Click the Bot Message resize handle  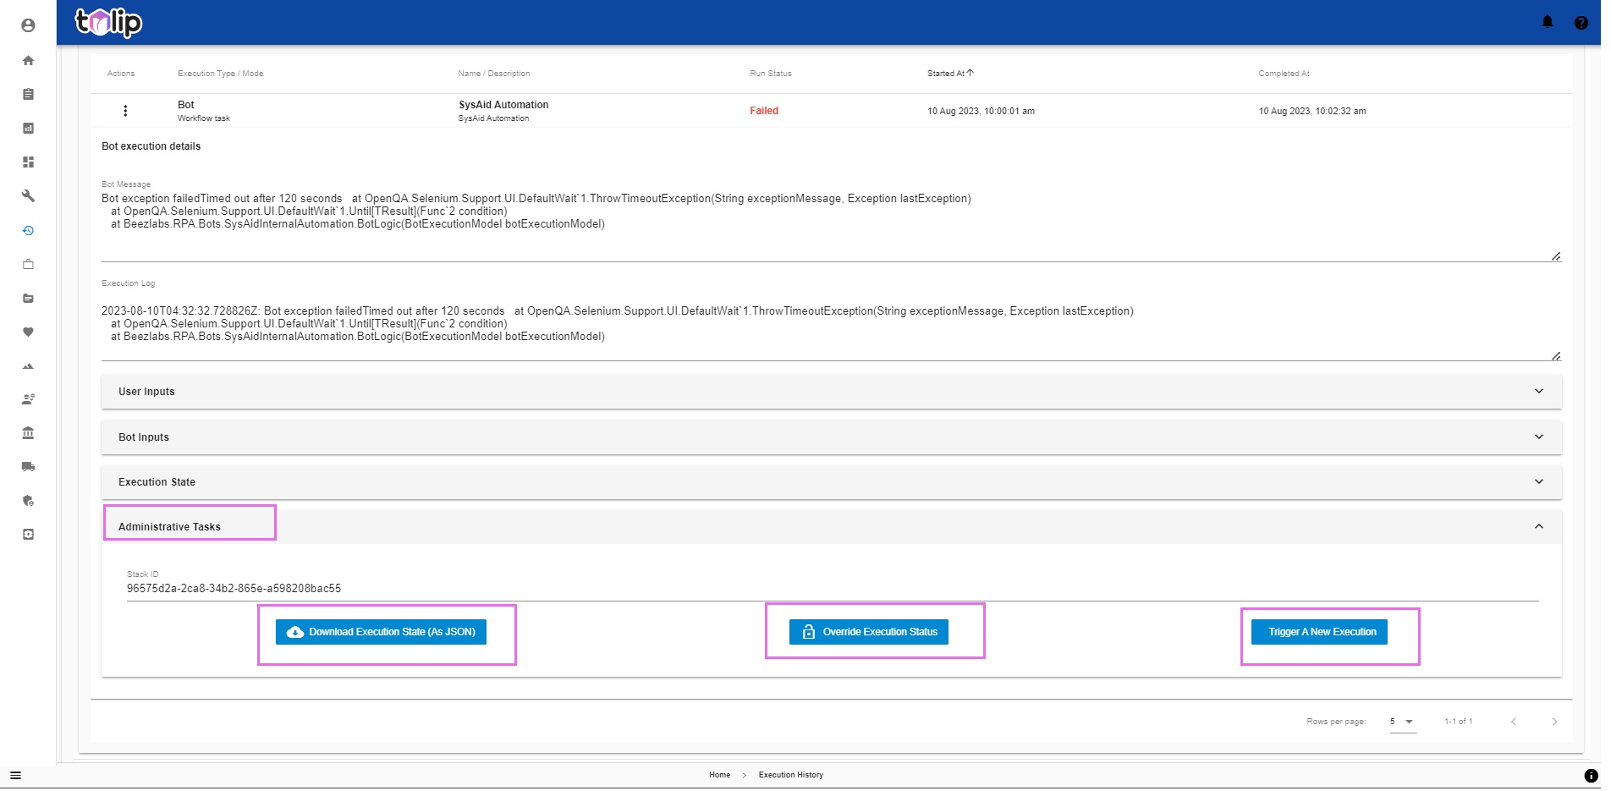click(x=1555, y=256)
